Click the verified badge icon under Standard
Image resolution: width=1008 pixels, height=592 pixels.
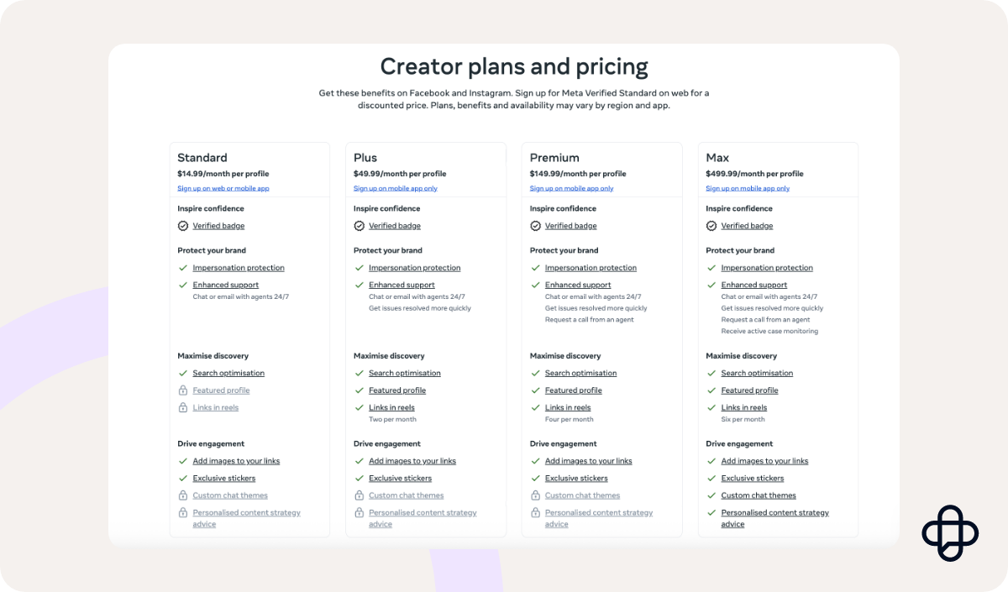[x=183, y=226]
